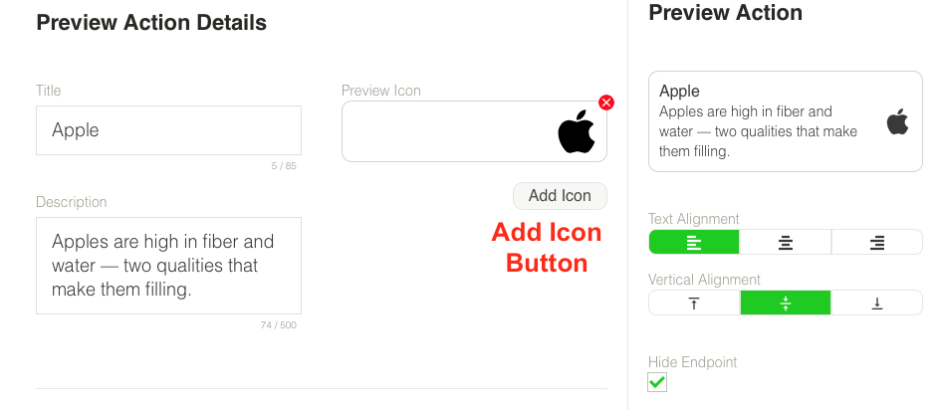Select center text alignment
939x410 pixels.
[786, 242]
